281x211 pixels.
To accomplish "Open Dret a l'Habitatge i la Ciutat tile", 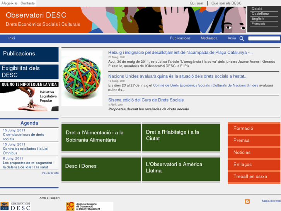I will coord(181,137).
